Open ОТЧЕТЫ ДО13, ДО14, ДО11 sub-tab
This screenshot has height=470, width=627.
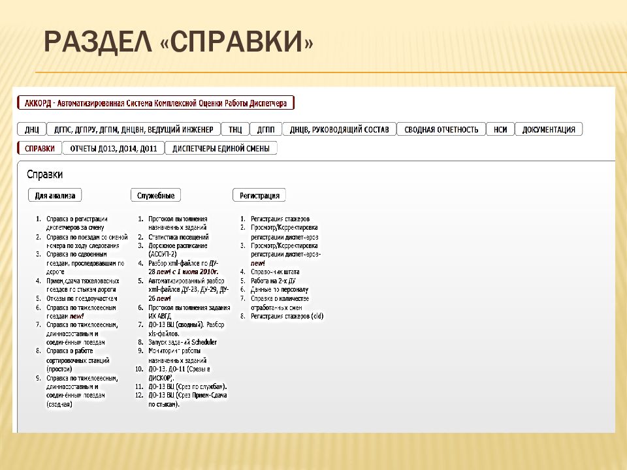pos(114,148)
